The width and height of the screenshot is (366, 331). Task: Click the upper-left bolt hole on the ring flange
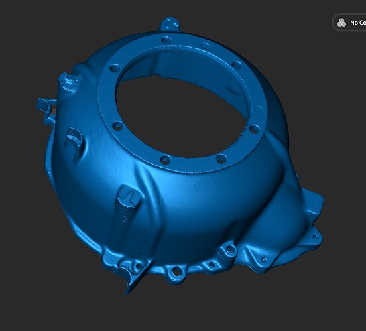pos(114,68)
